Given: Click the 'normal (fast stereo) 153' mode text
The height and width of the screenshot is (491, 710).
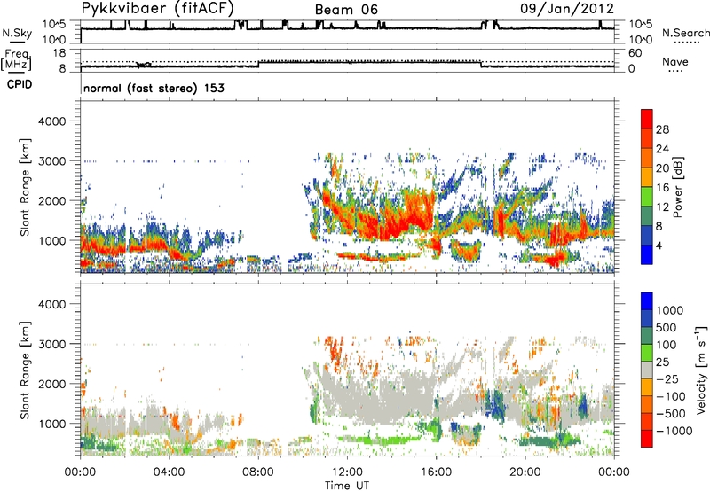Looking at the screenshot, I should click(154, 88).
